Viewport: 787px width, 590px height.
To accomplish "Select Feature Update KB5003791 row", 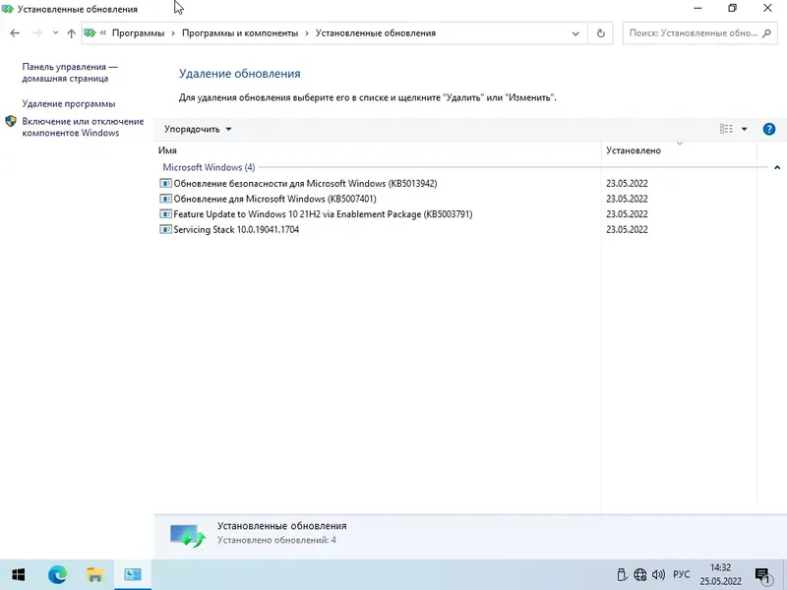I will (x=323, y=214).
